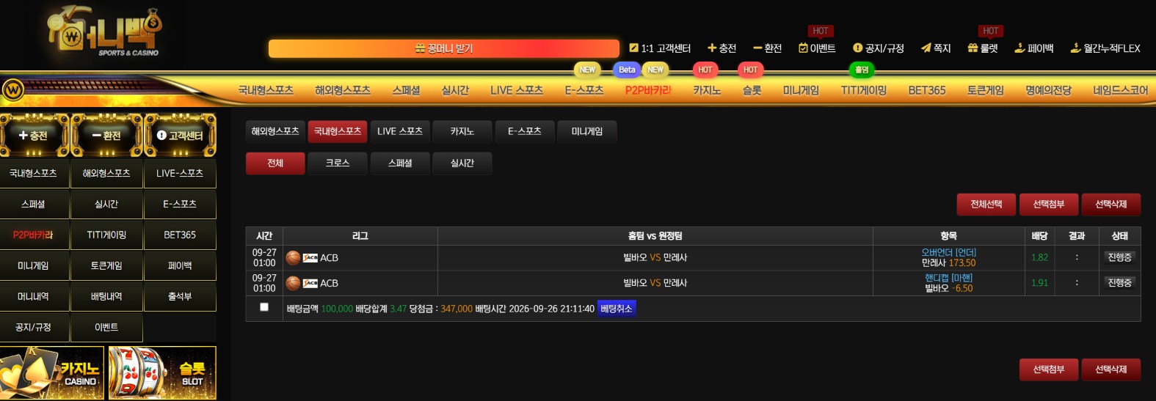Viewport: 1156px width, 401px height.
Task: Open BET365 in the gold navigation bar
Action: 927,90
